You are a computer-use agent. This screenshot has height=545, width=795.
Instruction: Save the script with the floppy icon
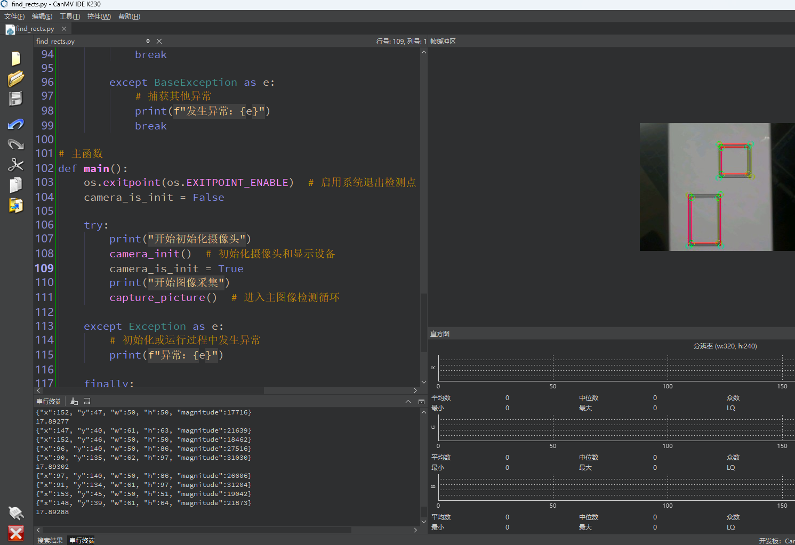point(16,99)
